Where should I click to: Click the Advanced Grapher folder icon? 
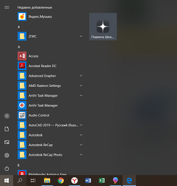coord(22,76)
